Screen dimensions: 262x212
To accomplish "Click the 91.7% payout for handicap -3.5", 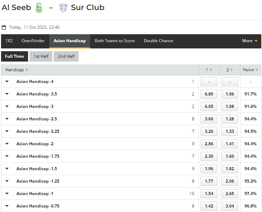I will (250, 94).
